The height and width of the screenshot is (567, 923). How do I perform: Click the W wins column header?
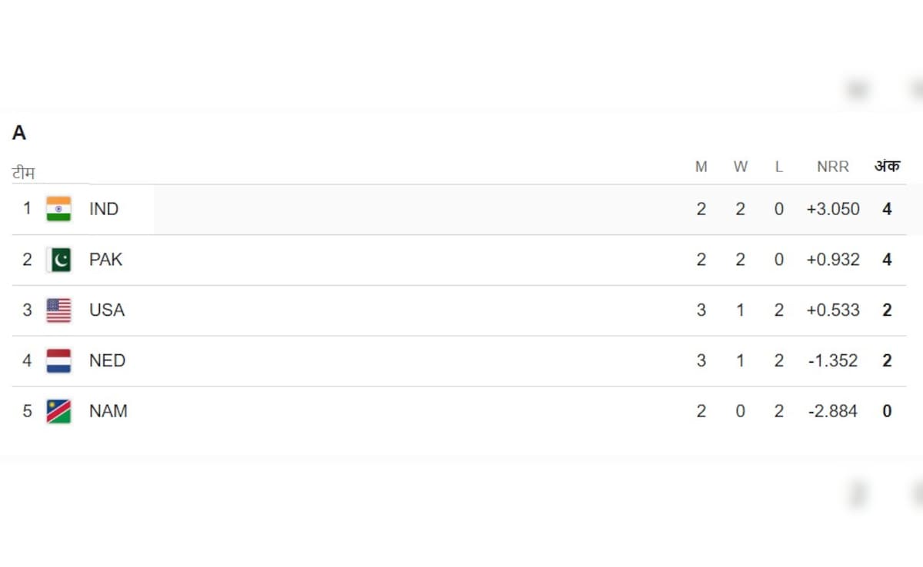[740, 167]
